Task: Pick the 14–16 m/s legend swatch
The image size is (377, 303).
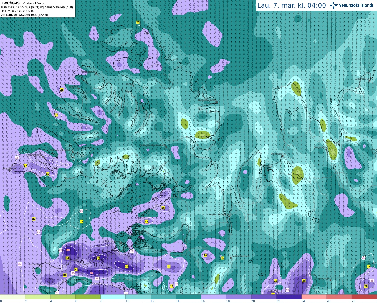Action: [188, 297]
